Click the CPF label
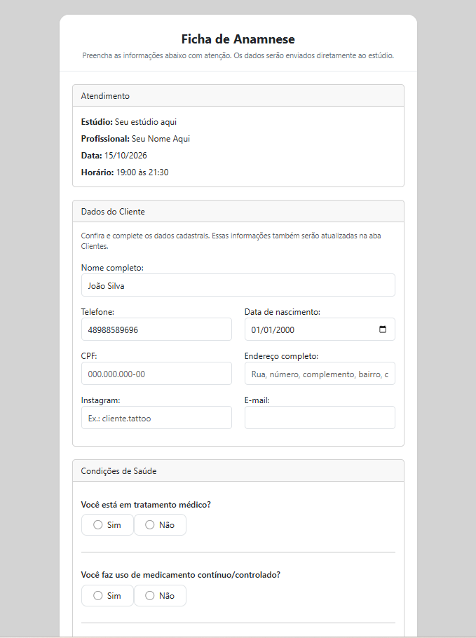Image resolution: width=476 pixels, height=638 pixels. (x=89, y=356)
